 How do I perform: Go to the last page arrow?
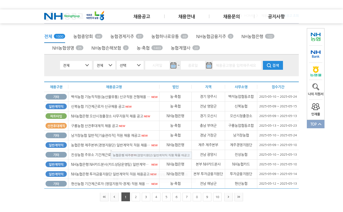(239, 197)
